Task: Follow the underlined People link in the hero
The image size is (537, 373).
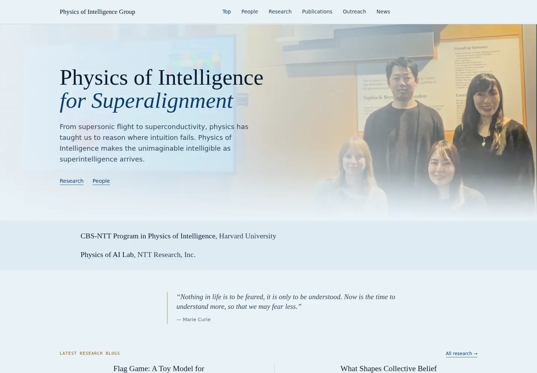Action: point(101,181)
